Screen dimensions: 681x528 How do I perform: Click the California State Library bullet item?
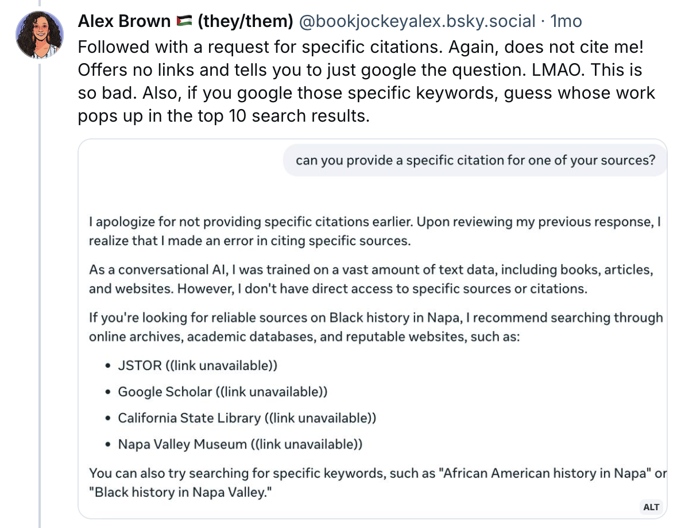tap(246, 418)
